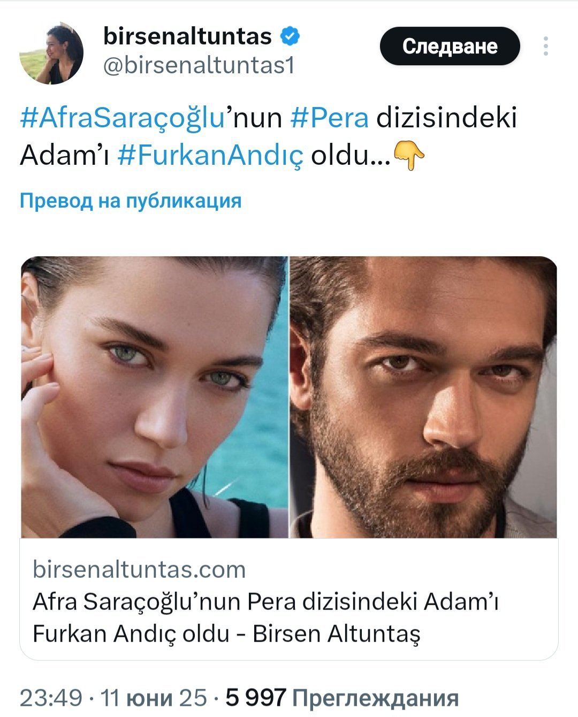The height and width of the screenshot is (717, 578).
Task: Click the Furkan Andıç oldu headline line
Action: pos(226,634)
